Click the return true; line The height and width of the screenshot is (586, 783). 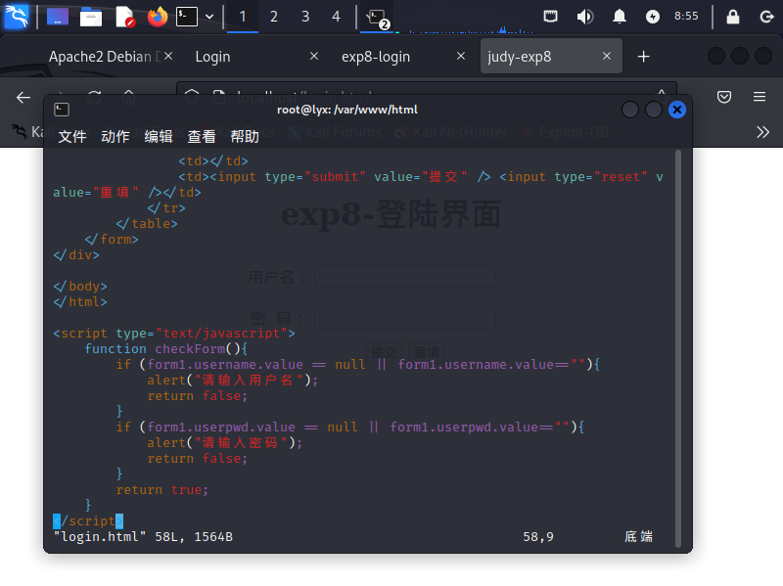(x=162, y=490)
